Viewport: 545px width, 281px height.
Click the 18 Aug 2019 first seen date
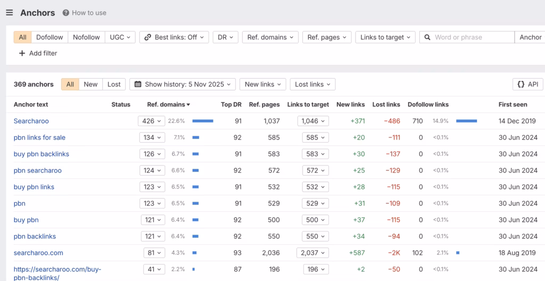(x=517, y=253)
